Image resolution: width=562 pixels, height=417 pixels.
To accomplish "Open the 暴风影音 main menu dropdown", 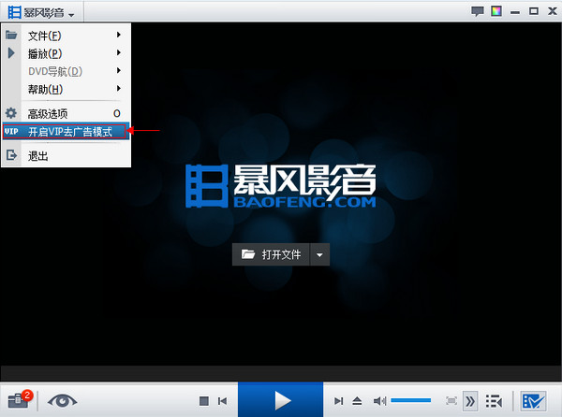I will point(41,12).
